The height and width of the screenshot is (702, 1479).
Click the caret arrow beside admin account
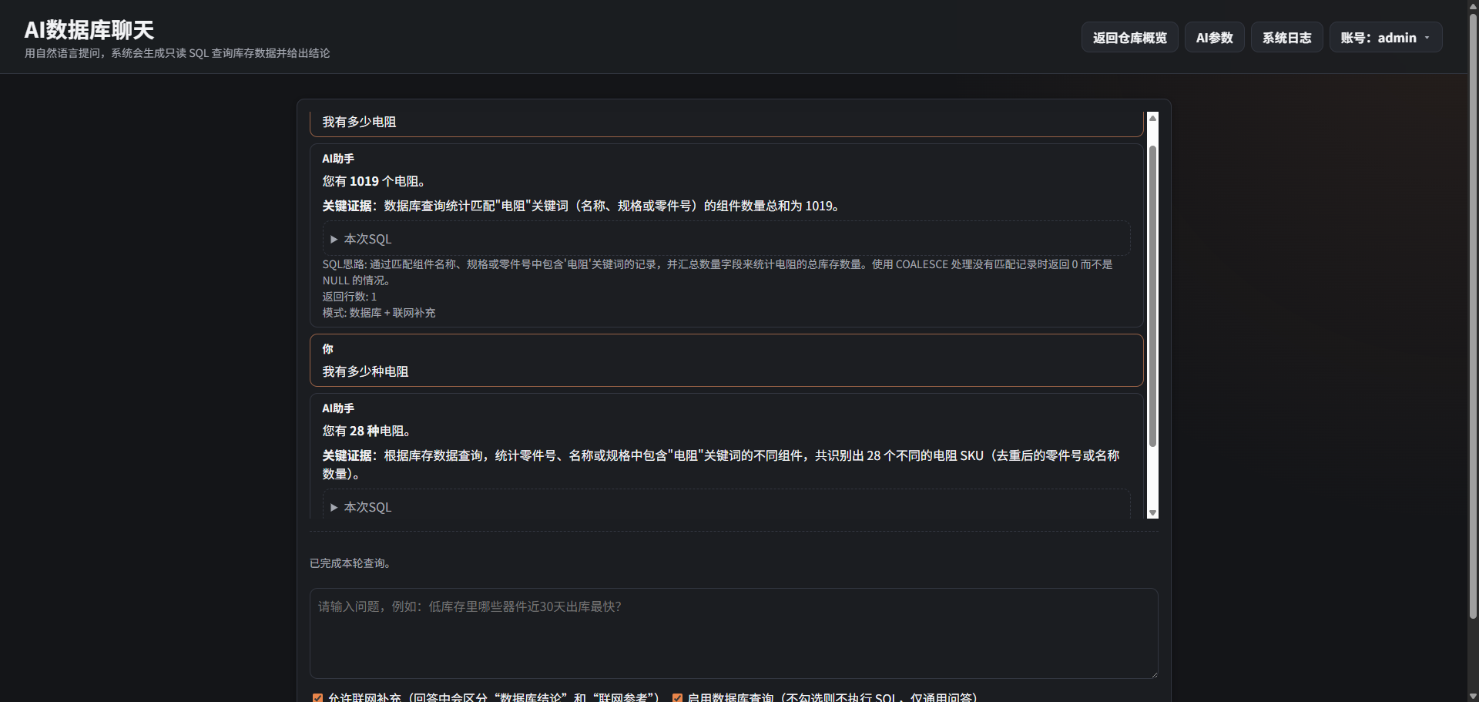pyautogui.click(x=1427, y=38)
